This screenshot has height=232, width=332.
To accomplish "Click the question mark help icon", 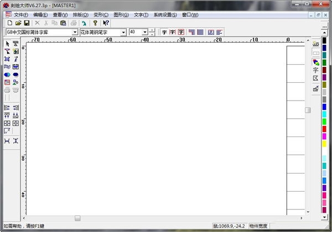I will pos(95,23).
